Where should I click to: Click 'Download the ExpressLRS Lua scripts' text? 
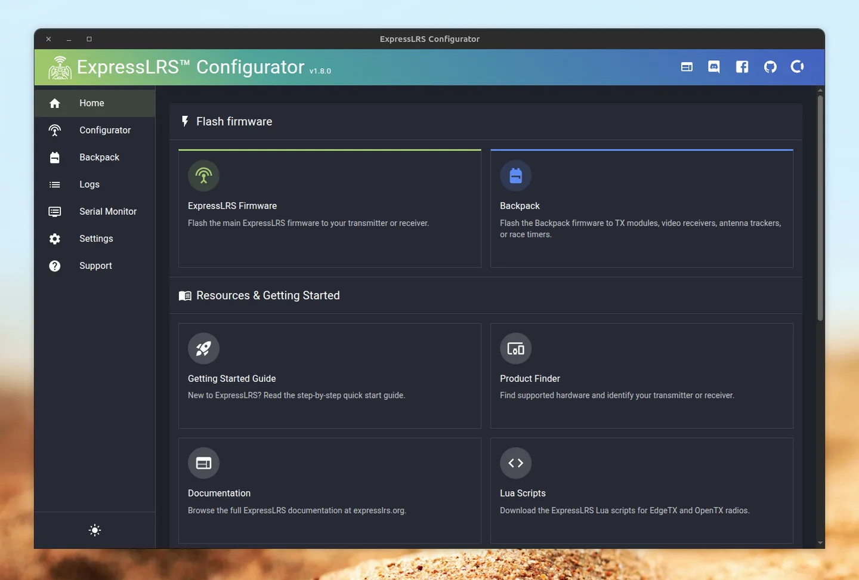point(625,511)
